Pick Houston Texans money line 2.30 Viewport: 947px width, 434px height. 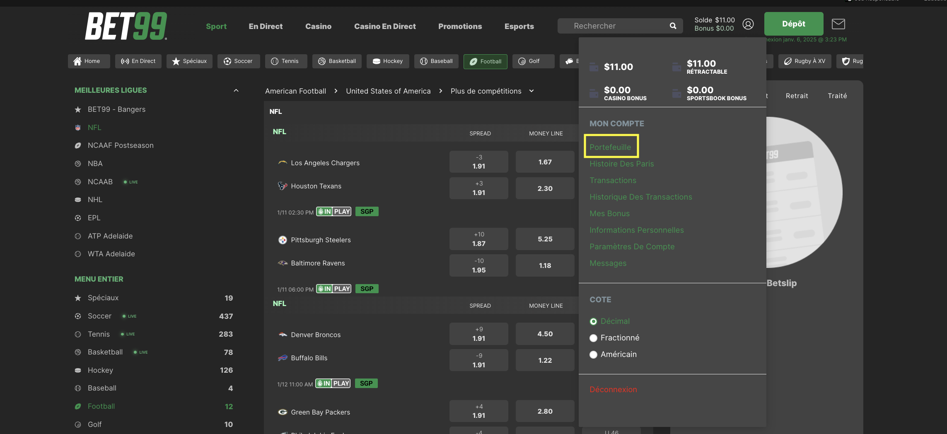click(x=545, y=188)
